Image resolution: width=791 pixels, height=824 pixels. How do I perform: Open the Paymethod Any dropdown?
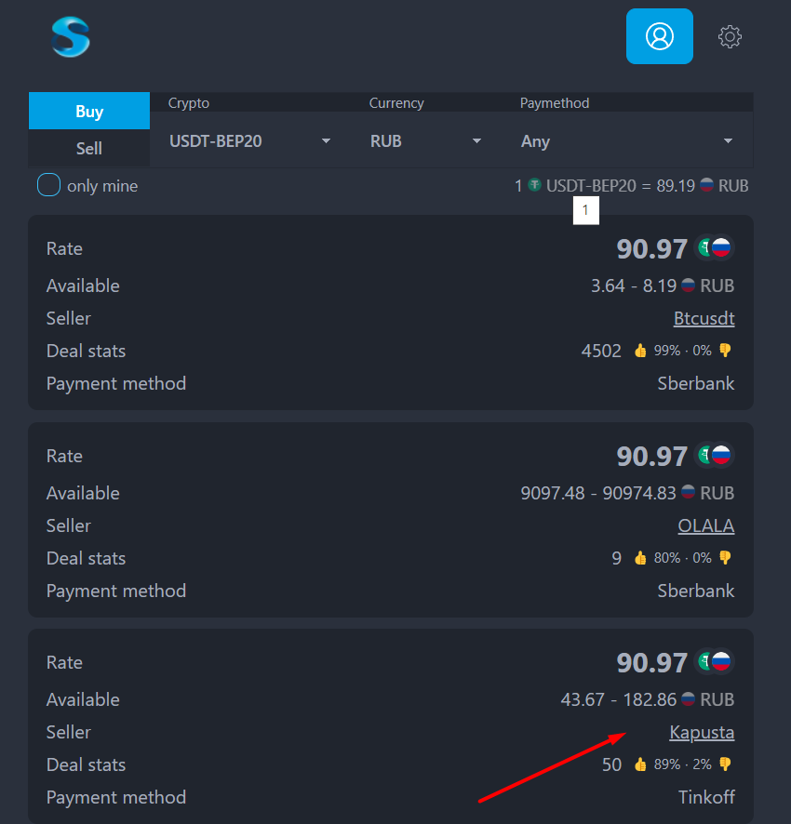pos(627,140)
